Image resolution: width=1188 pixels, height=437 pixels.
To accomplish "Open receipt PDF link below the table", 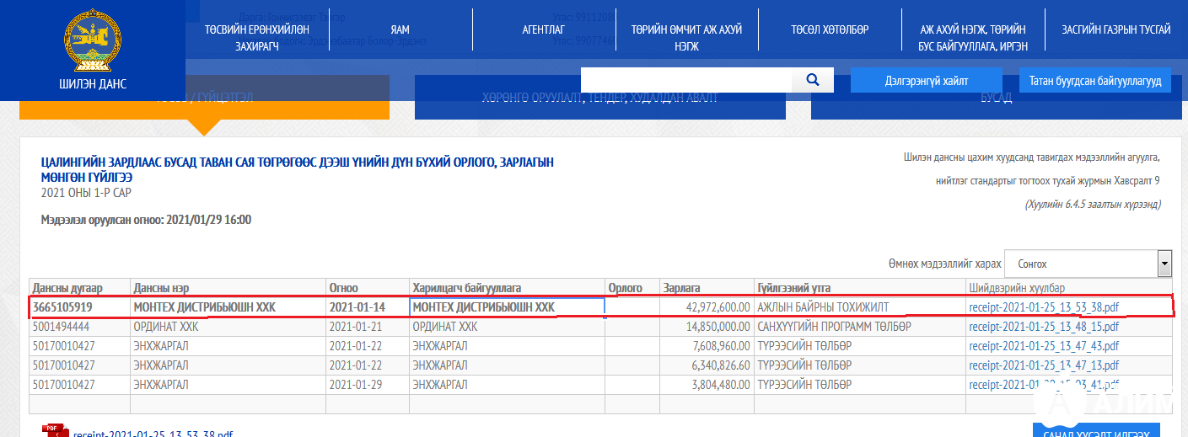I will [153, 434].
